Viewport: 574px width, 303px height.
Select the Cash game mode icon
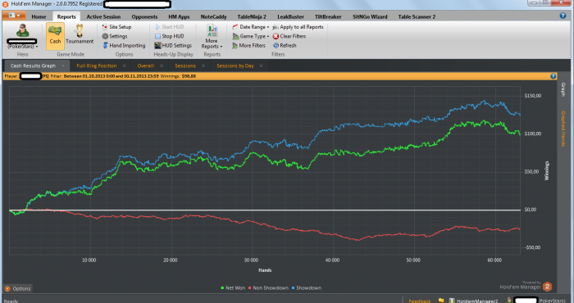click(x=55, y=35)
